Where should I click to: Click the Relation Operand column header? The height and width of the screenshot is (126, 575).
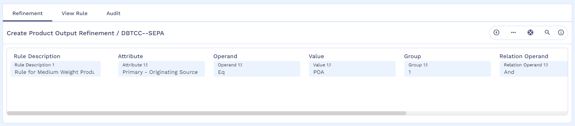coord(524,56)
